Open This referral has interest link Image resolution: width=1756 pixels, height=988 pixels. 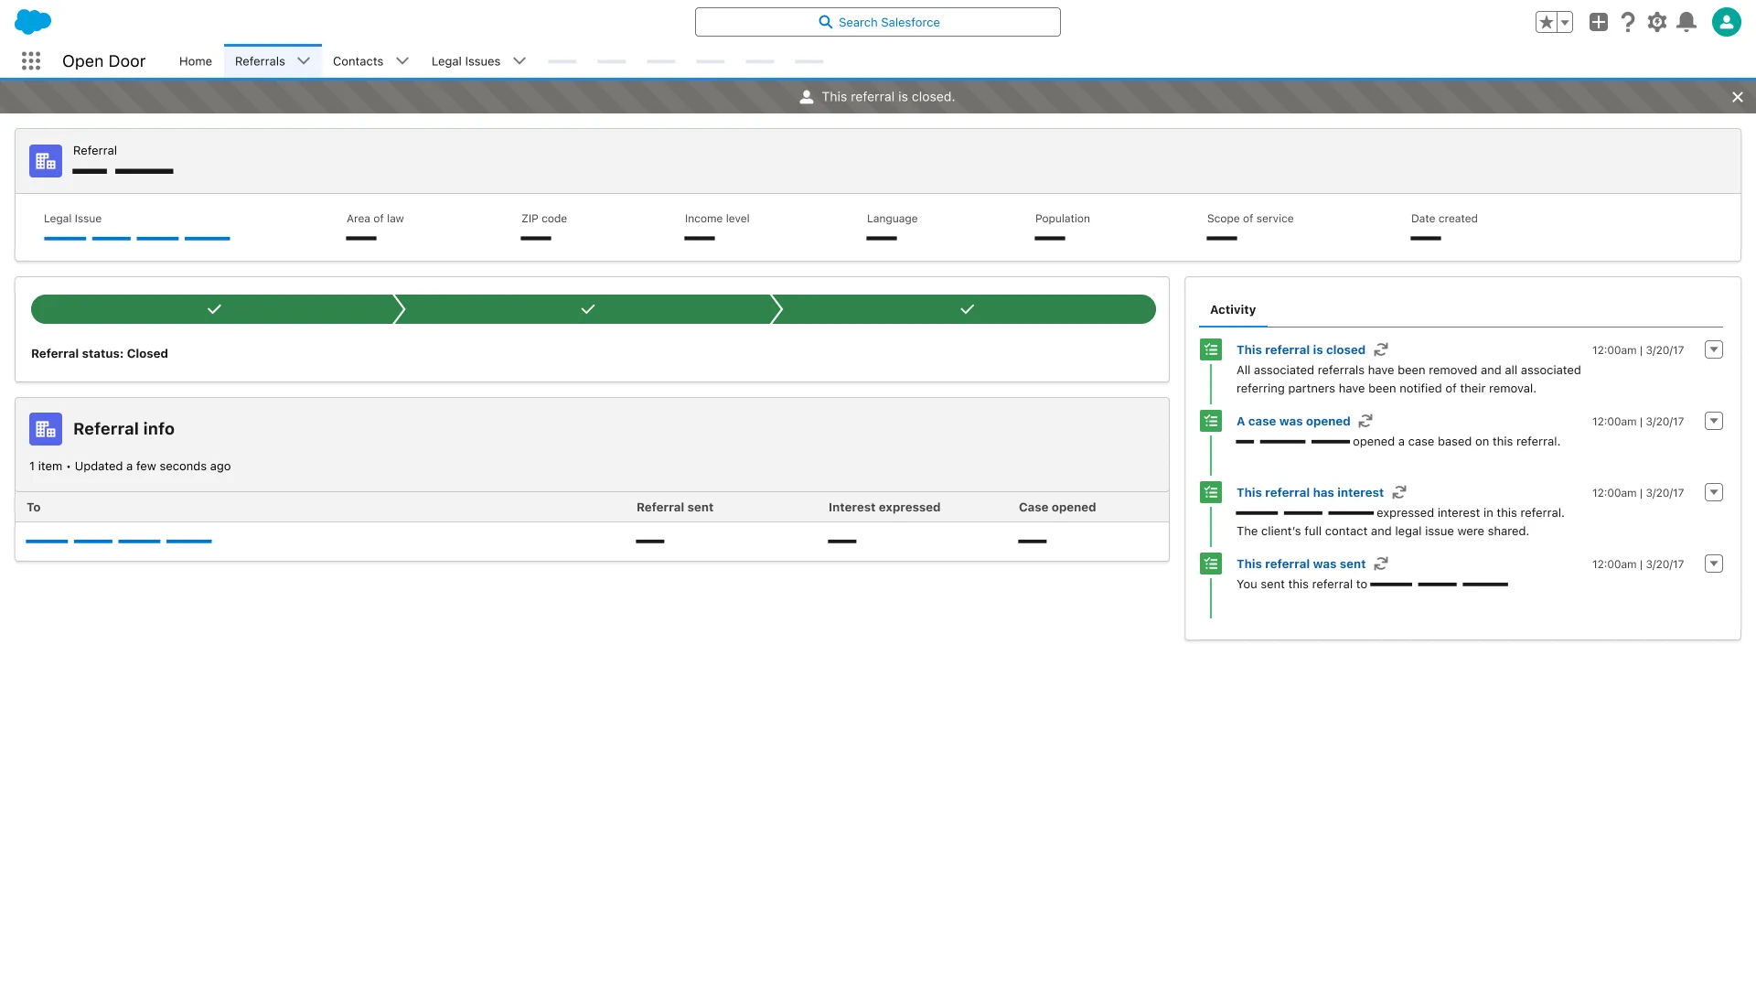pos(1310,493)
